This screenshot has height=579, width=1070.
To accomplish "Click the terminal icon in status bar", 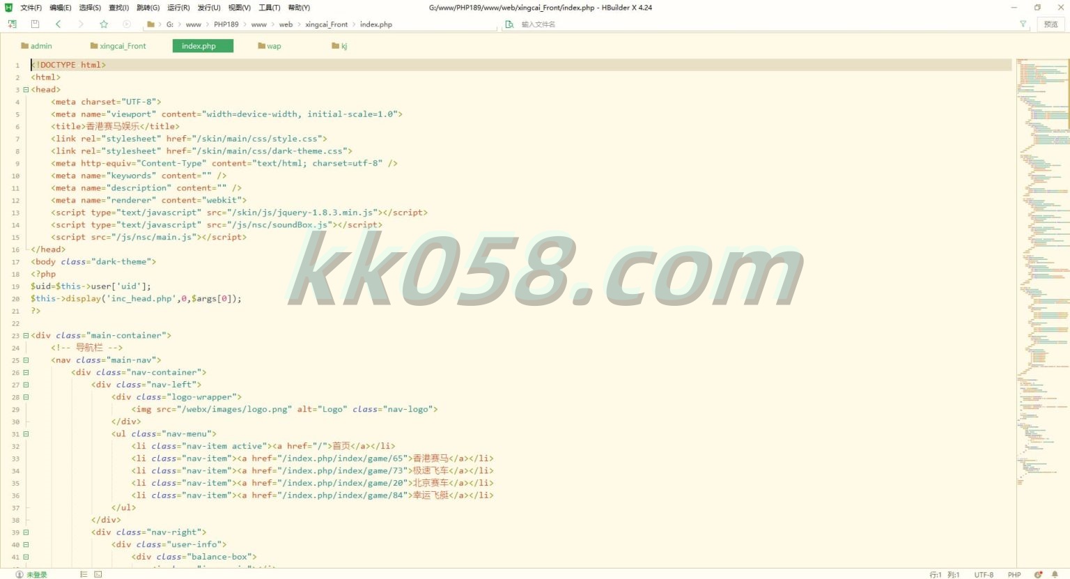I will tap(98, 575).
